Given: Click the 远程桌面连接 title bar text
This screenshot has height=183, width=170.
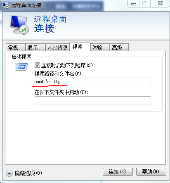Looking at the screenshot, I should [26, 5].
